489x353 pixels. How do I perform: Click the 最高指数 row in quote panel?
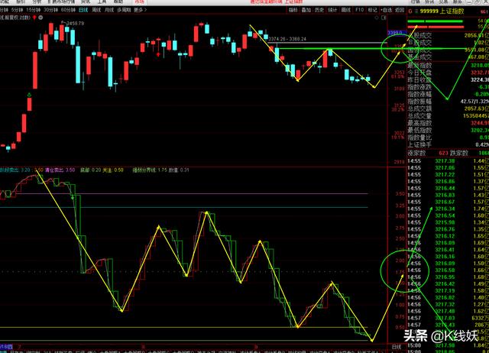(x=448, y=123)
